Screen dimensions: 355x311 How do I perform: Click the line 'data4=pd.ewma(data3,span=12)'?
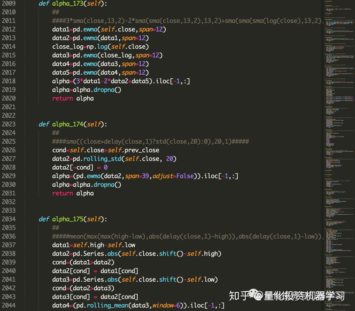coord(100,64)
